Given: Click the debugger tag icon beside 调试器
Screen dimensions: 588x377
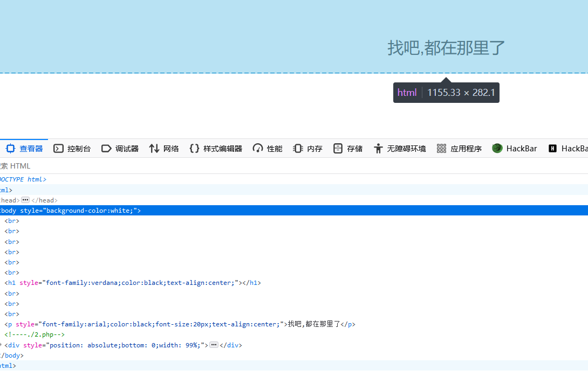Looking at the screenshot, I should pos(106,149).
